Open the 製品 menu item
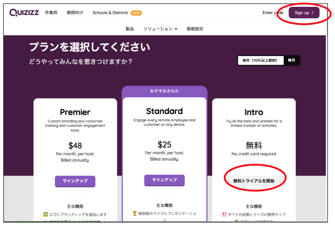Viewport: 335px width, 226px height. click(130, 29)
